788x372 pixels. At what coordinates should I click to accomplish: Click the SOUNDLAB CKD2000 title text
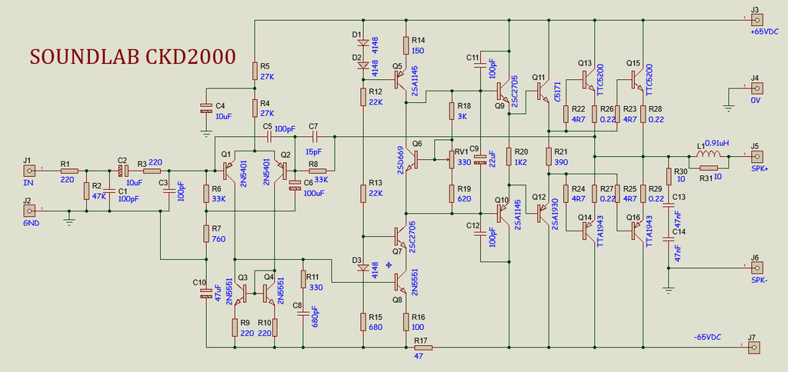132,57
